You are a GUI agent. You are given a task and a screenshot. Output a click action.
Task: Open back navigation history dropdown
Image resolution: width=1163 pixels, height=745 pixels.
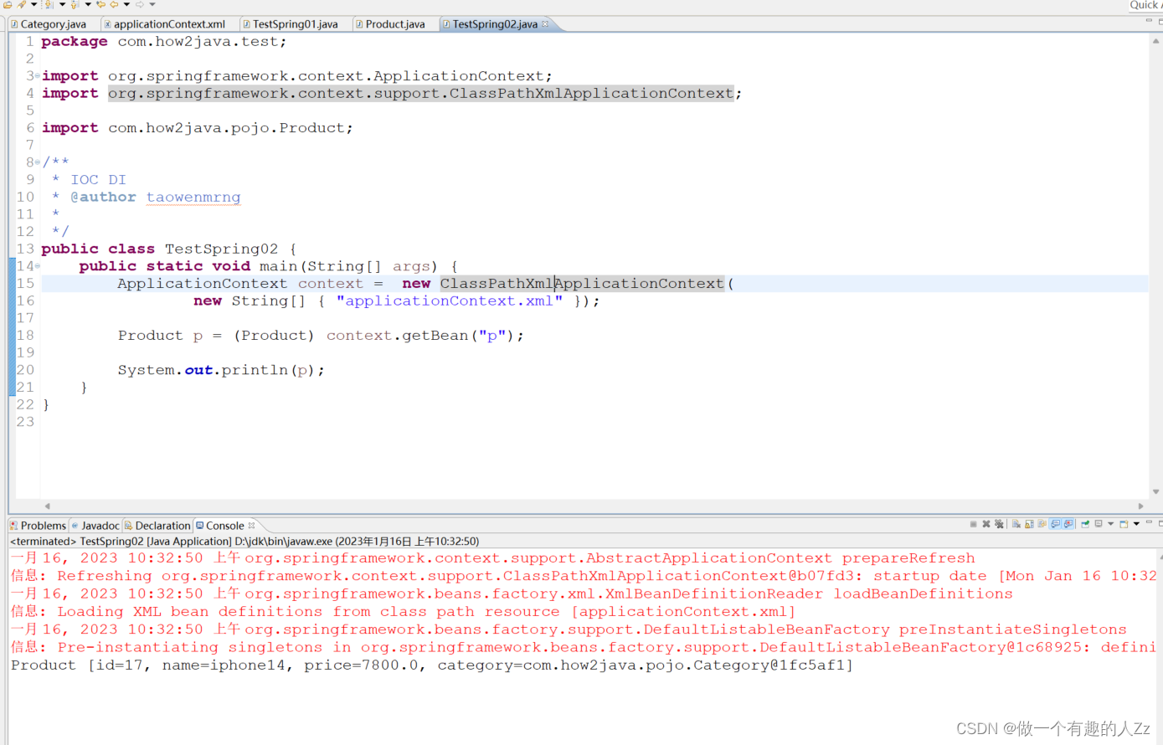[126, 4]
